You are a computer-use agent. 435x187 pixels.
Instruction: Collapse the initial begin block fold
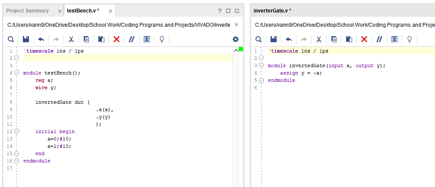tap(16, 131)
